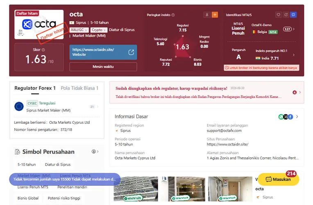Open the Situs Perusahaan octaidn.site link

(227, 144)
